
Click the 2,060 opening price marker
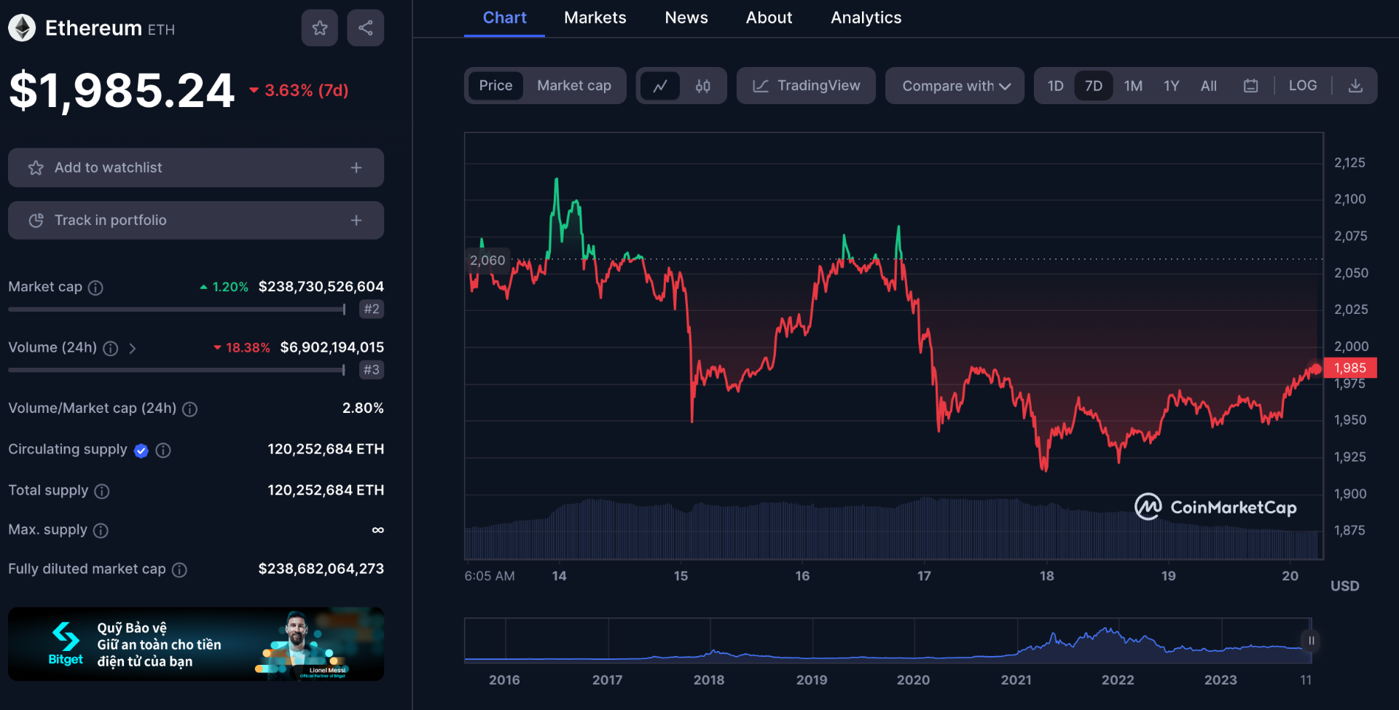tap(487, 260)
